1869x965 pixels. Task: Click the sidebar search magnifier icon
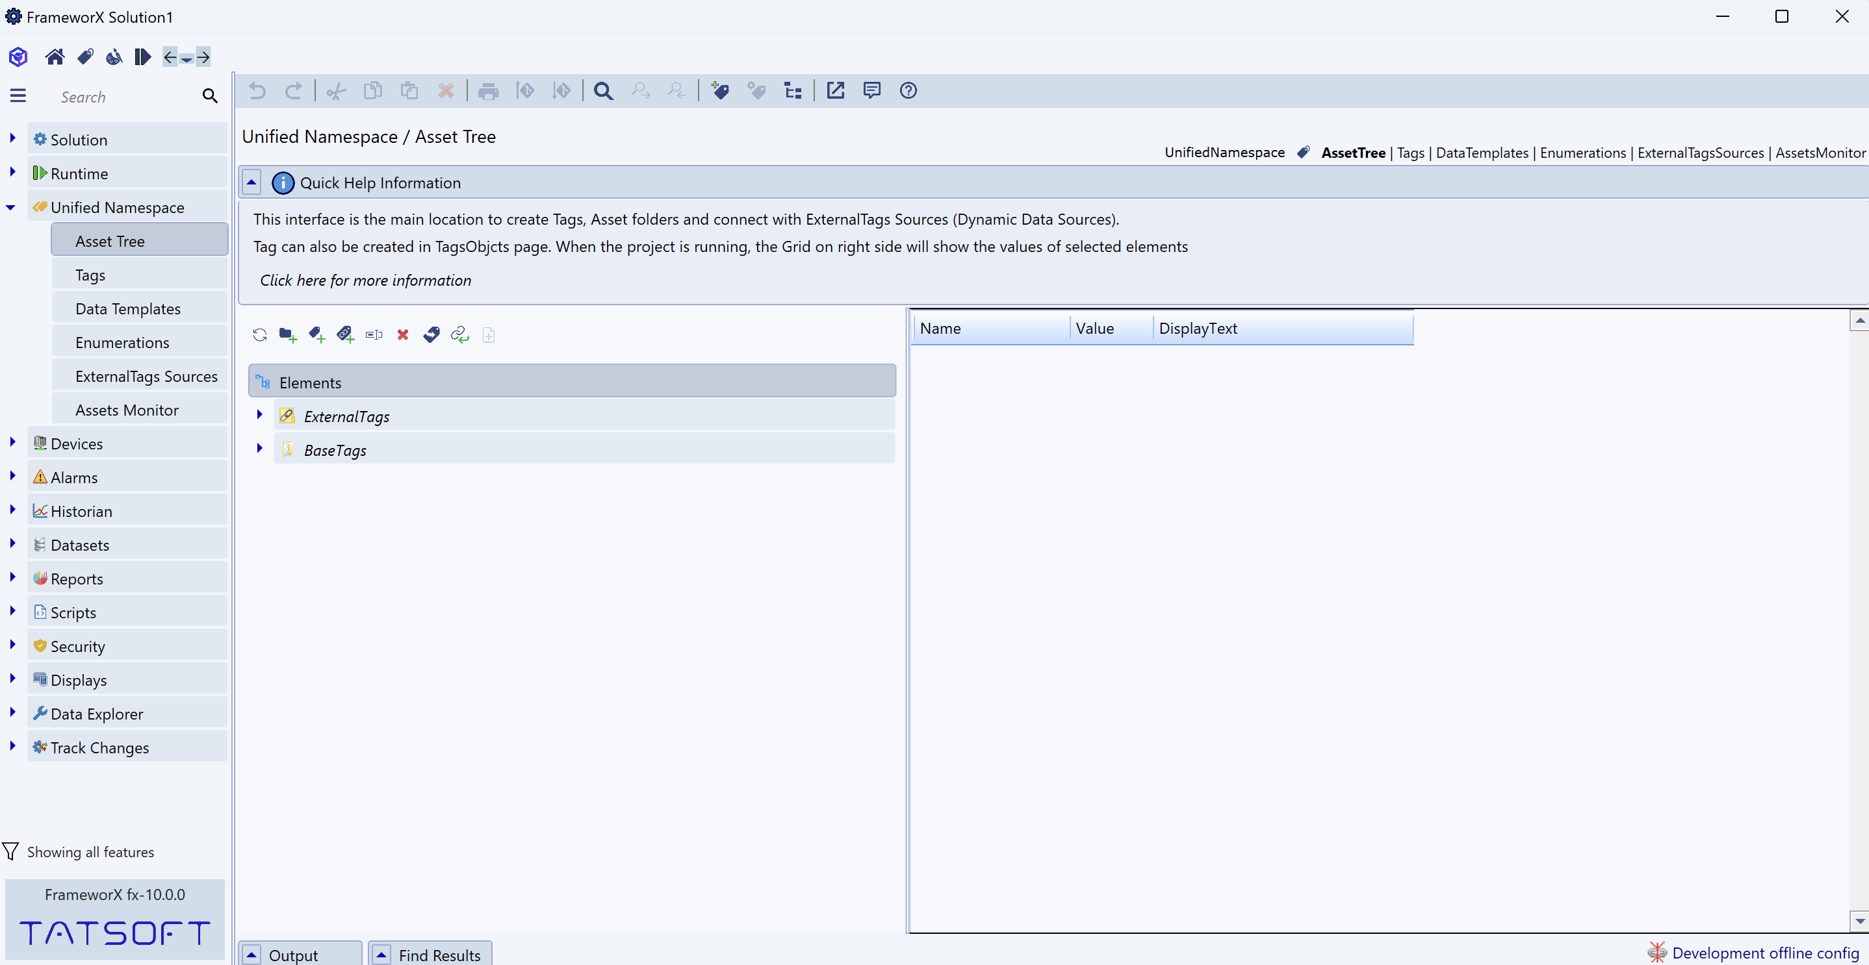(210, 95)
